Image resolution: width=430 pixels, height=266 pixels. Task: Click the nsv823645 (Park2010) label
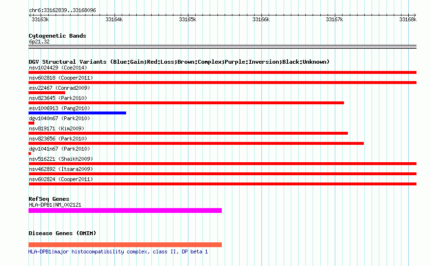(58, 98)
